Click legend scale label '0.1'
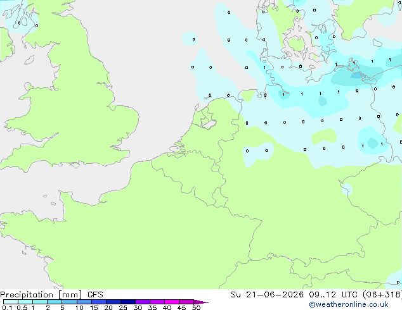 7,307
